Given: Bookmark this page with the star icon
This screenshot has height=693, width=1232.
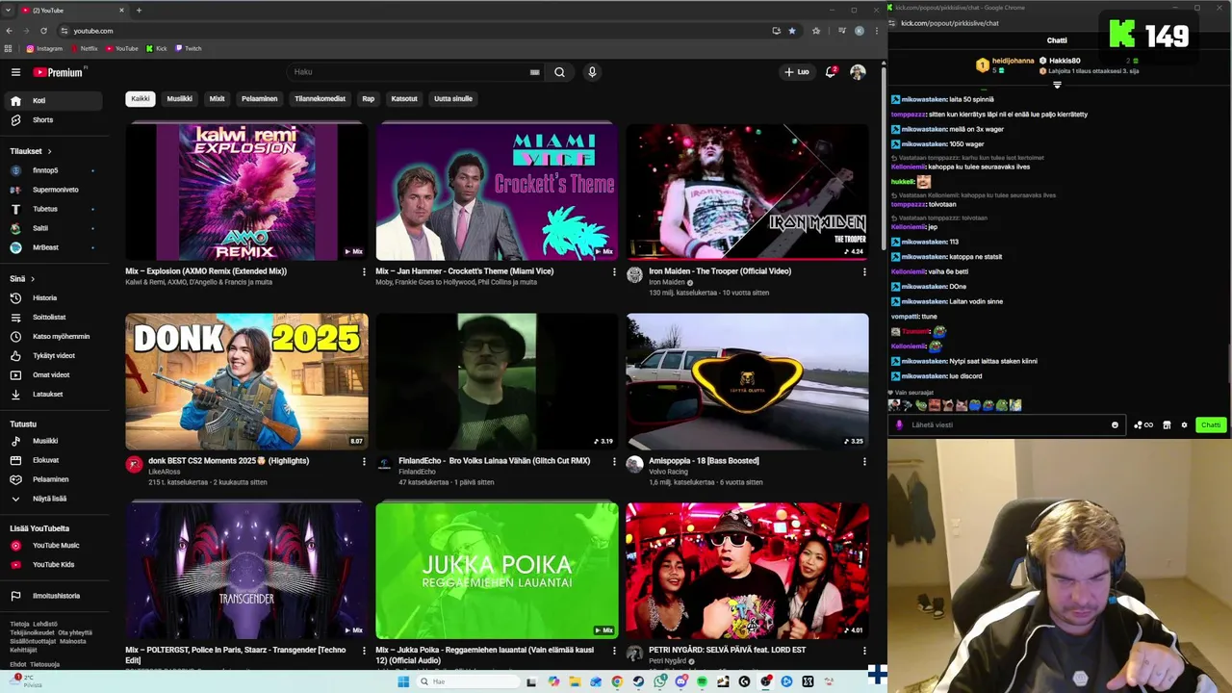Looking at the screenshot, I should (792, 31).
